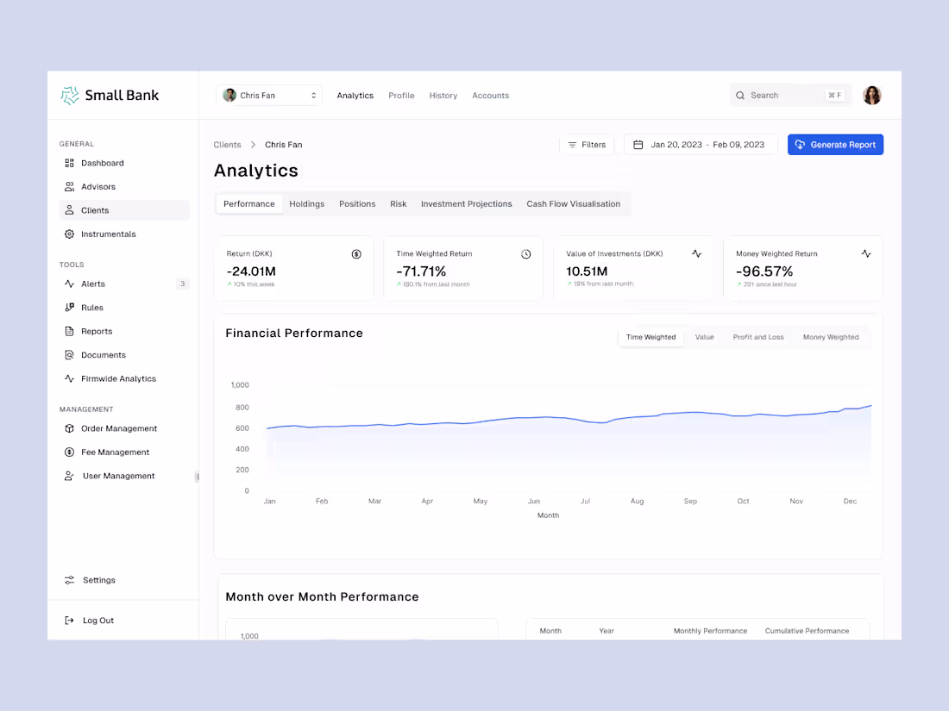Click the Instrumentals gear icon

click(69, 234)
